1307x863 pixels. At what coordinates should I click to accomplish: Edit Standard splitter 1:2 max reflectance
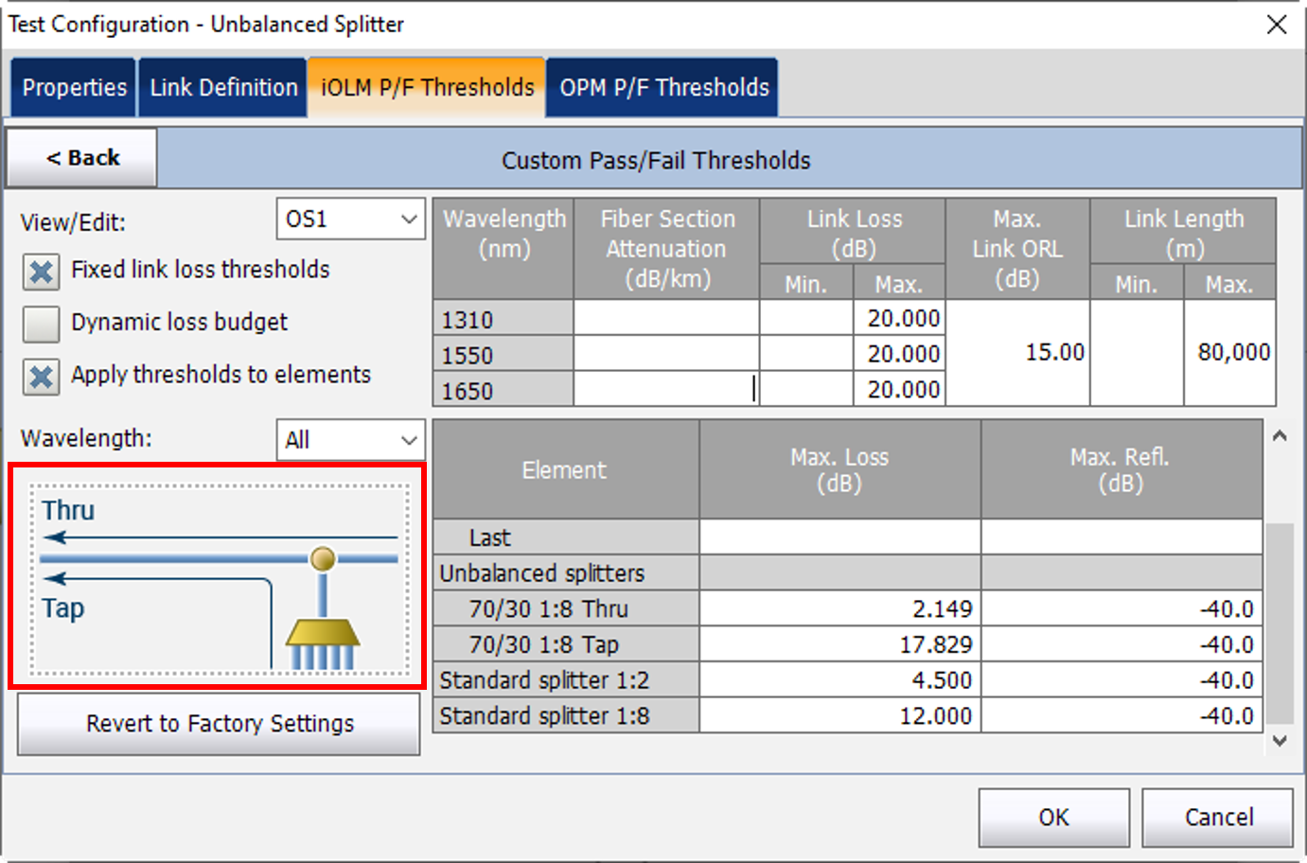point(1122,680)
